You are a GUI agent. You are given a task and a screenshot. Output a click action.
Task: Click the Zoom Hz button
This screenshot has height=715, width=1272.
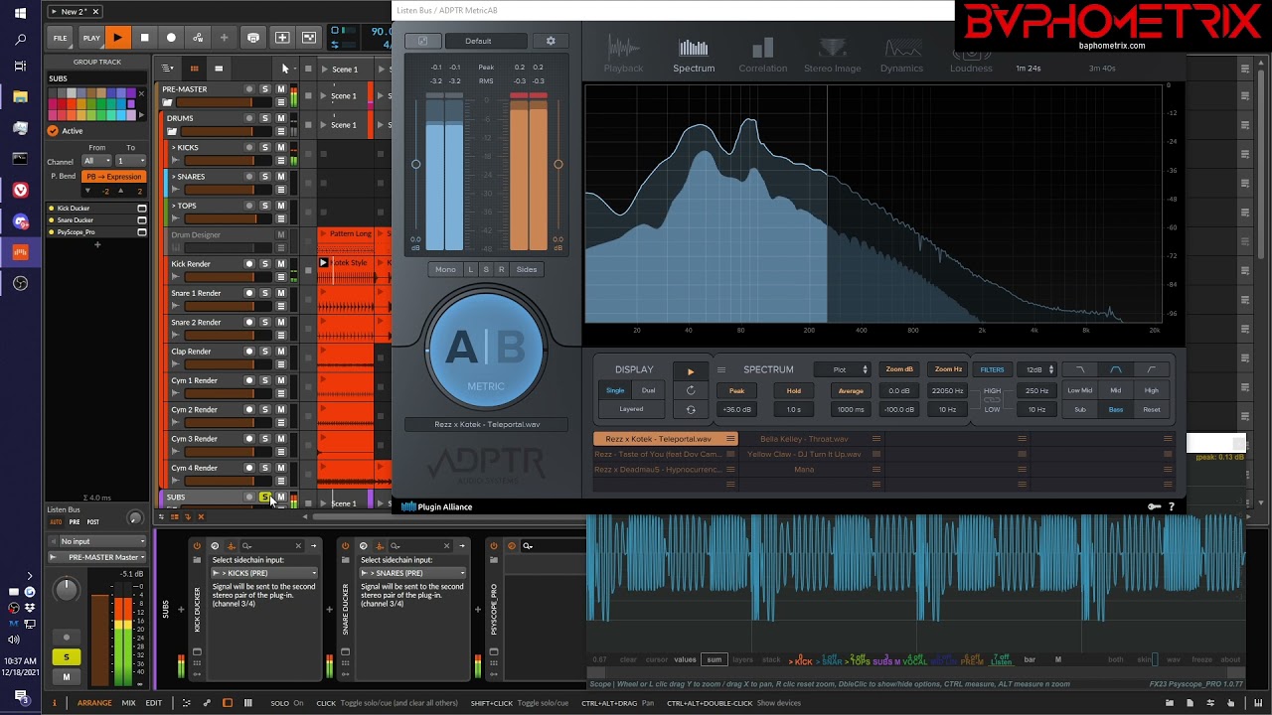[948, 369]
